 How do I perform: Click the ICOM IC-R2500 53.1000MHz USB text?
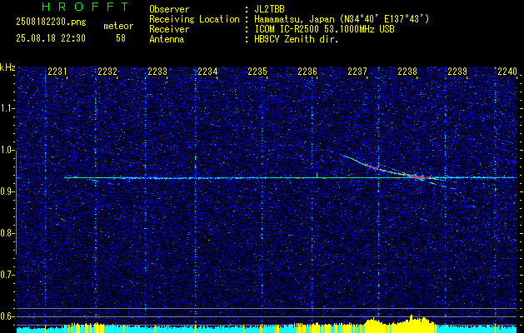(x=324, y=29)
